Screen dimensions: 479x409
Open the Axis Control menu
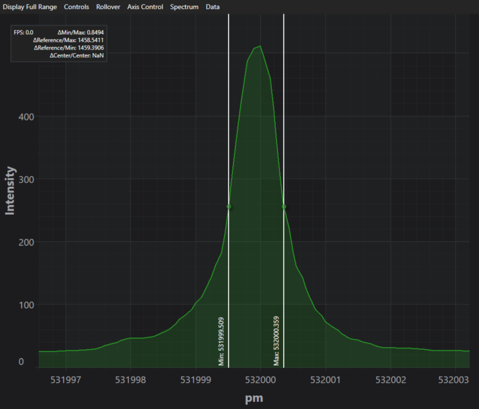145,7
